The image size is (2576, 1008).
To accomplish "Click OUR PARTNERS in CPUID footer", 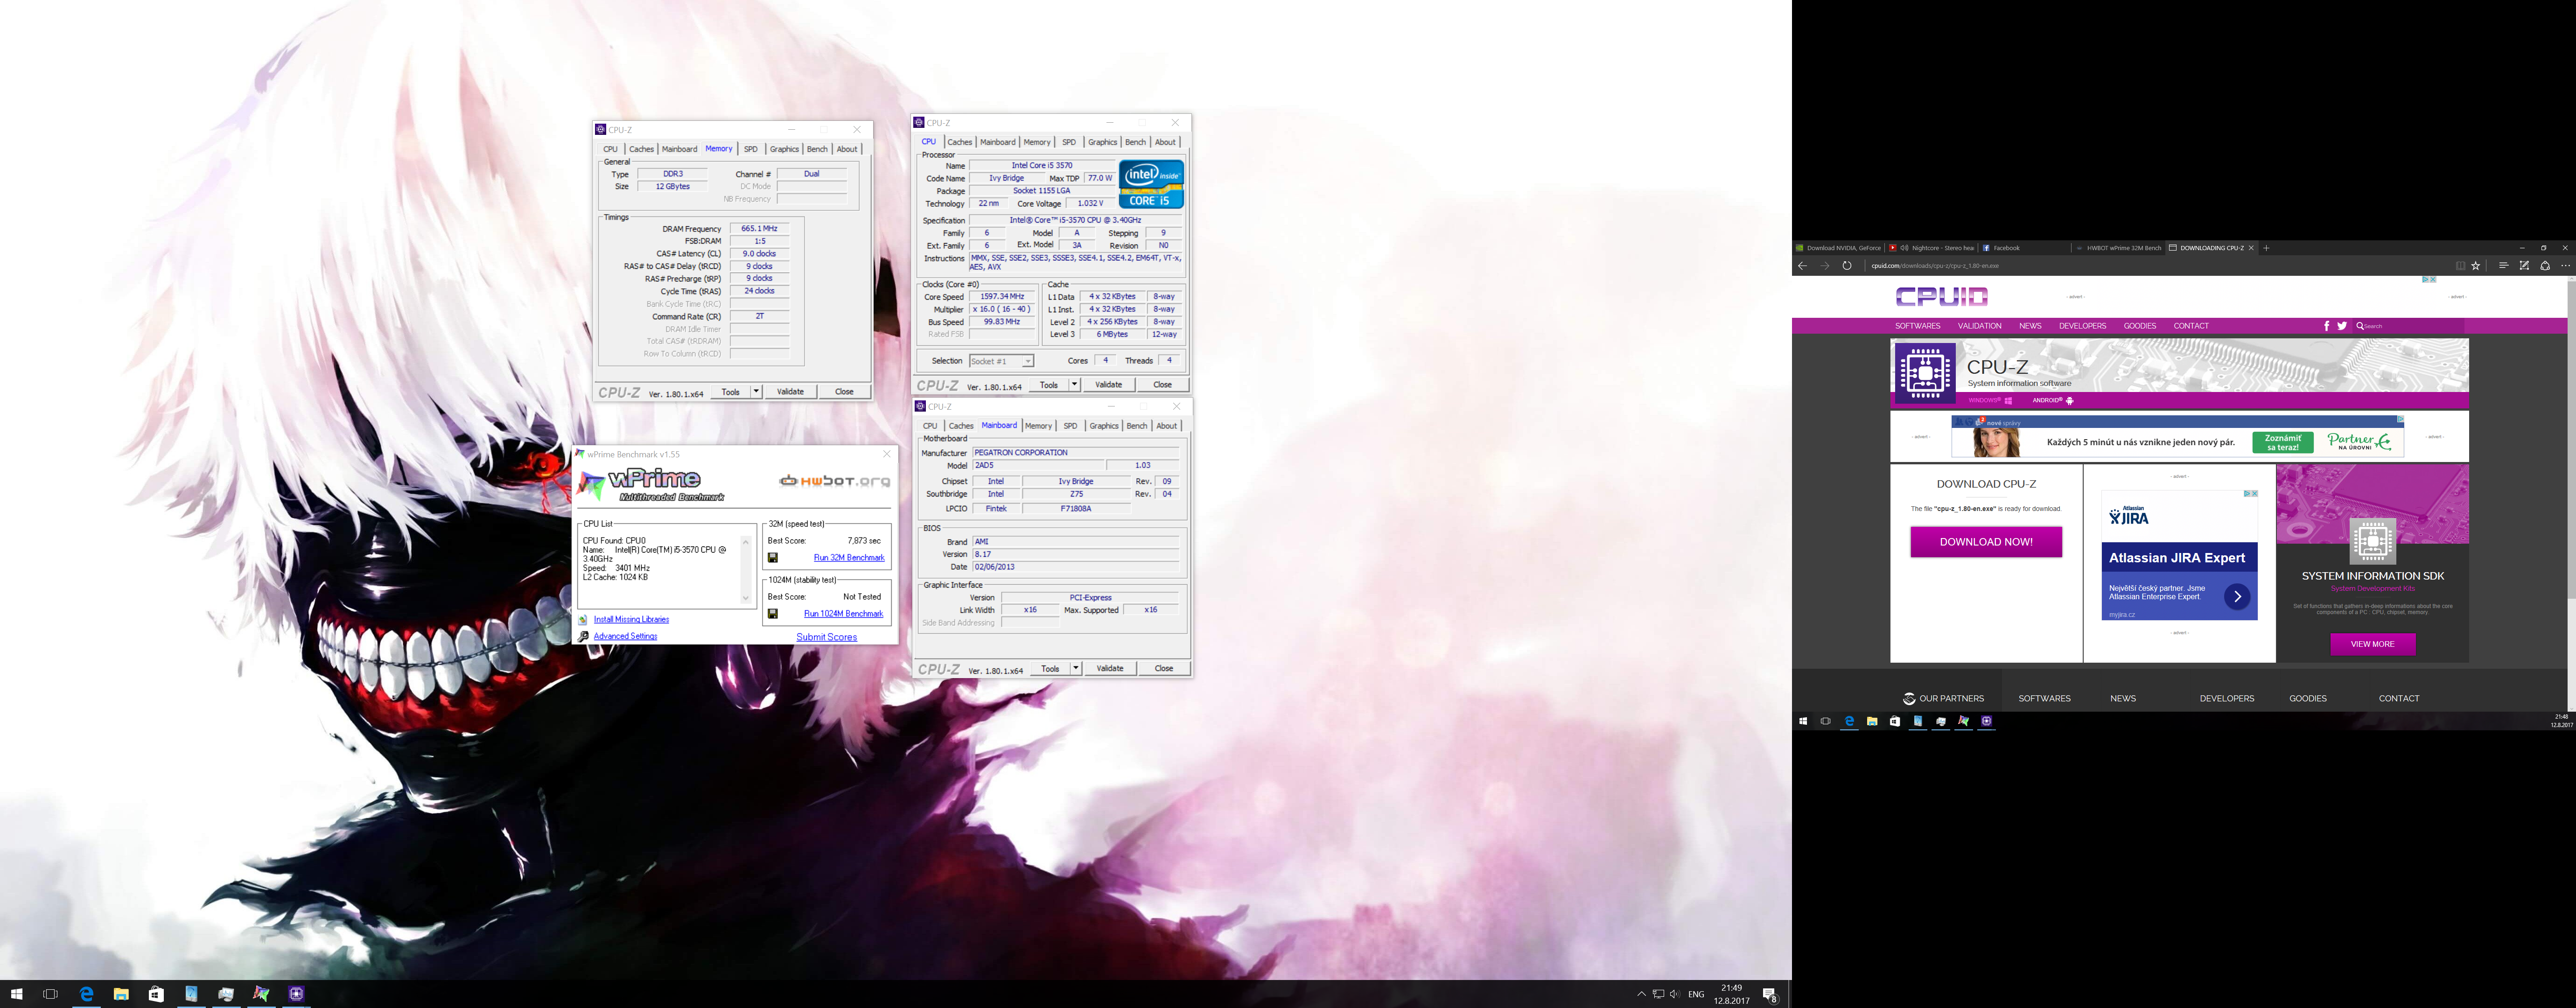I will tap(1943, 699).
